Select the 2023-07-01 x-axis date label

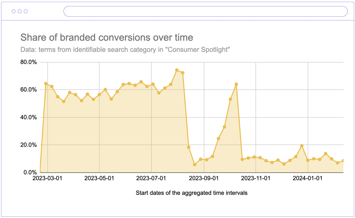[151, 178]
